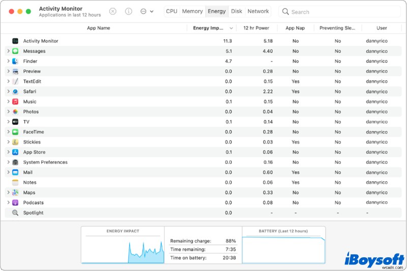Image resolution: width=407 pixels, height=271 pixels.
Task: Expand the Messages row
Action: [8, 51]
